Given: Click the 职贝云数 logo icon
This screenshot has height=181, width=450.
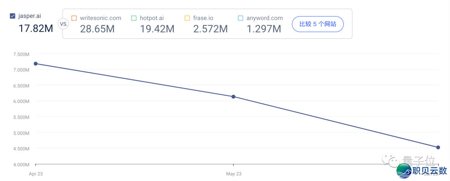Looking at the screenshot, I should 404,171.
